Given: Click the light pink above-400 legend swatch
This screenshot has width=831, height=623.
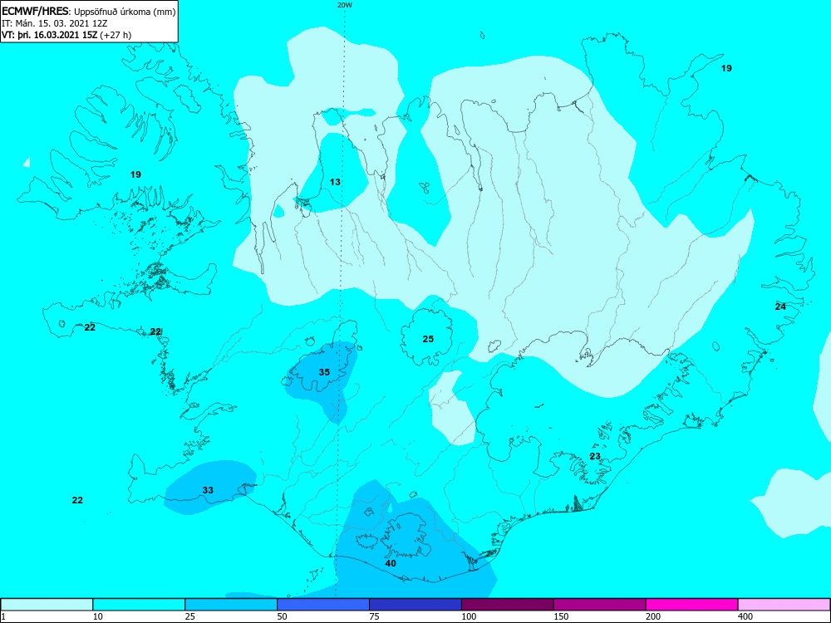Looking at the screenshot, I should 784,605.
